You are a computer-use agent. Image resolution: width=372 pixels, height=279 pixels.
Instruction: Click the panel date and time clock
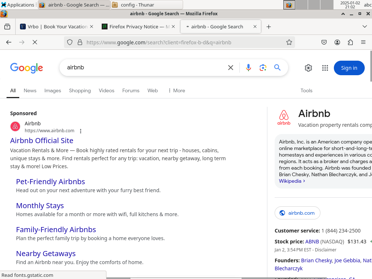[x=350, y=5]
